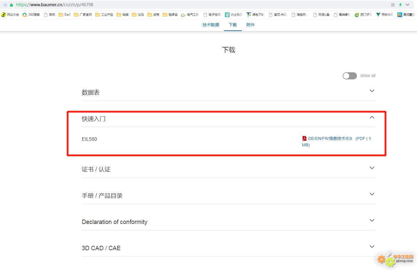Open the 电气工程 bookmark
Viewport: 417px width, 270px height.
[190, 14]
